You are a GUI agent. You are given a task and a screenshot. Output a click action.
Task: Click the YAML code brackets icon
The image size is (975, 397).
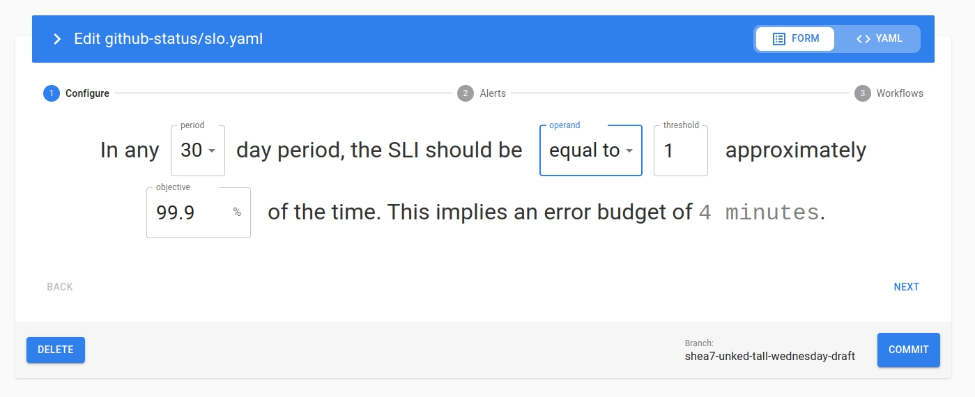point(863,39)
